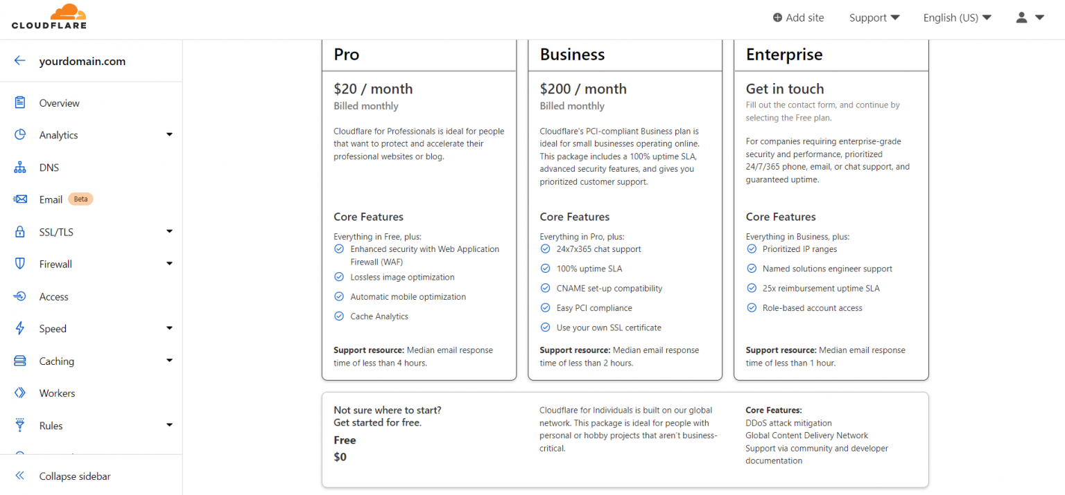1065x495 pixels.
Task: Click the DNS icon in the sidebar
Action: pos(20,167)
